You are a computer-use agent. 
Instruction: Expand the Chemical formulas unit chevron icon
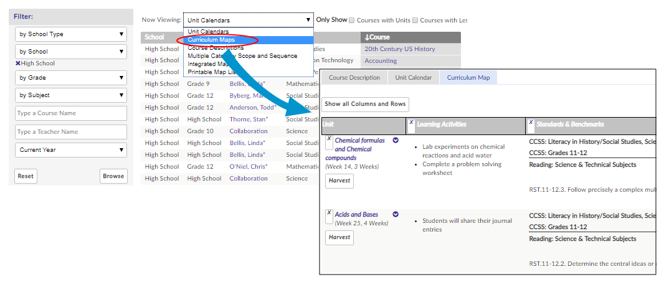[396, 140]
